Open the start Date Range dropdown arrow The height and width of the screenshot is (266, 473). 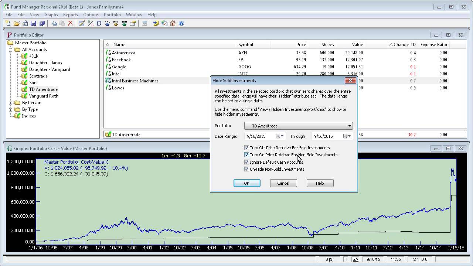point(282,136)
